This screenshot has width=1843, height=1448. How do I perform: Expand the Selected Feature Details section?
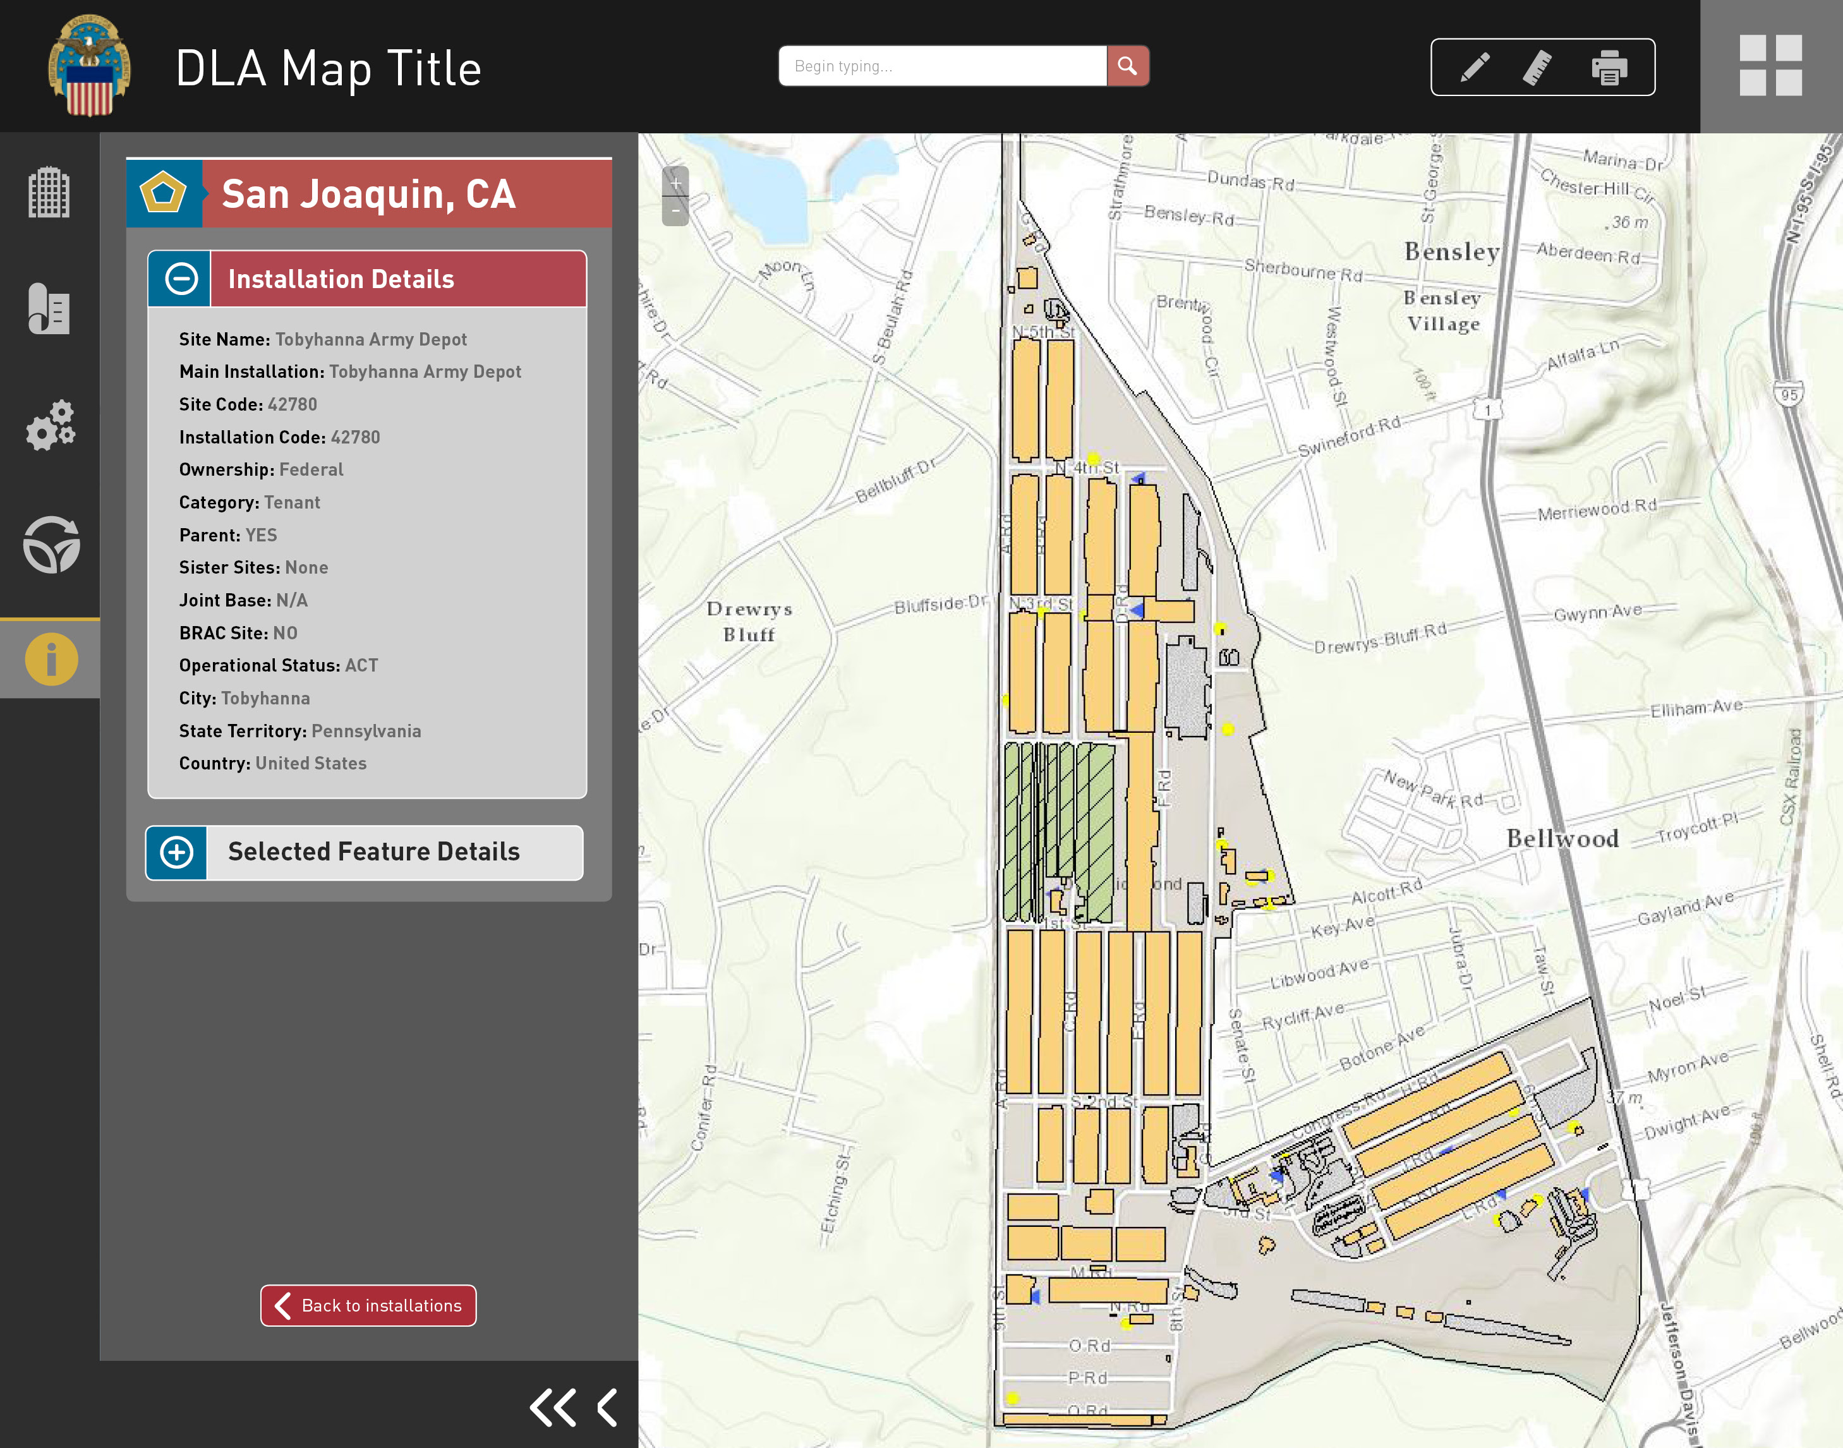[x=176, y=852]
